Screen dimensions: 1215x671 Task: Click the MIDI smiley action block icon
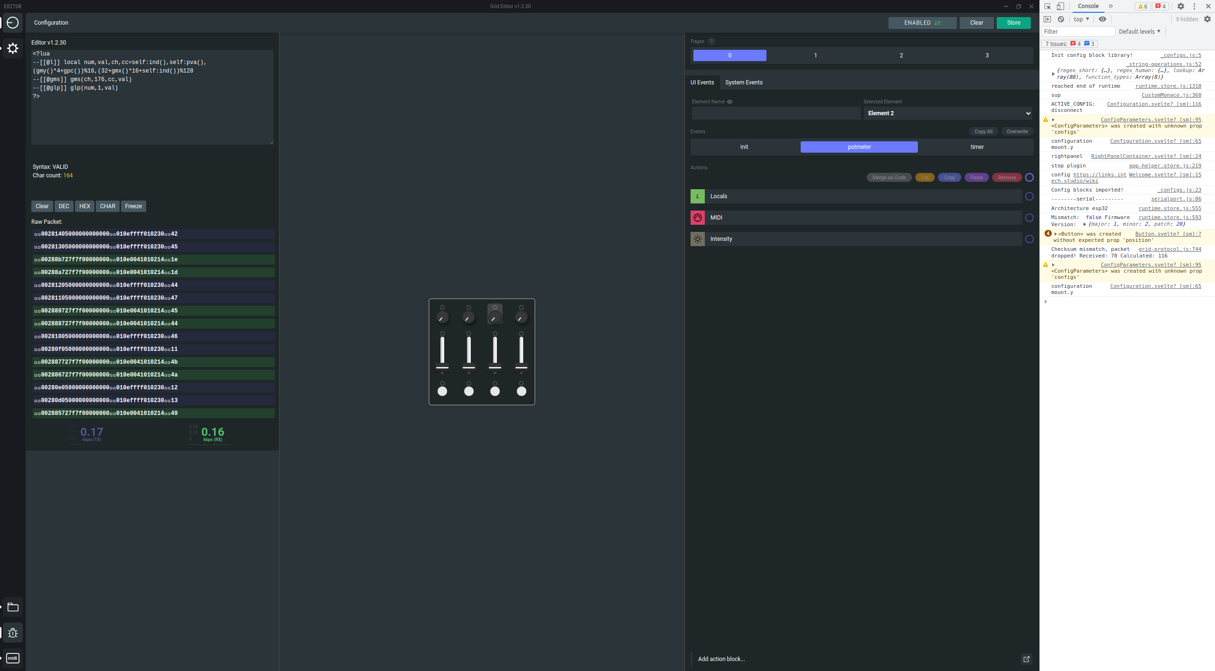(697, 217)
